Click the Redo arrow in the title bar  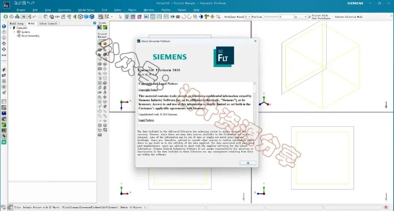click(33, 3)
